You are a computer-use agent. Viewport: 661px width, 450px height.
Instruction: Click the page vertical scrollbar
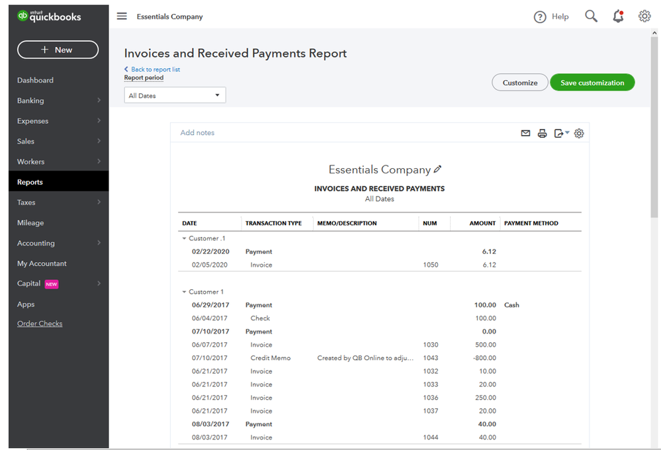click(x=654, y=126)
